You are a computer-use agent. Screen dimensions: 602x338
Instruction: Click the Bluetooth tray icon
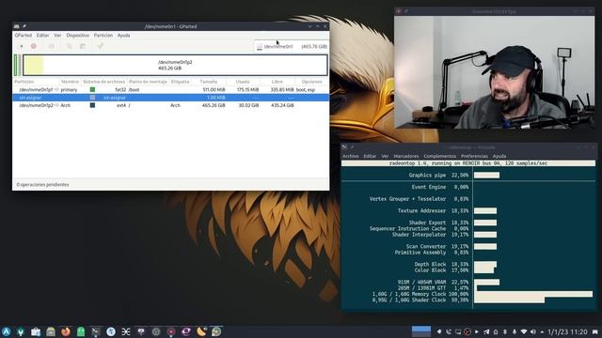505,331
